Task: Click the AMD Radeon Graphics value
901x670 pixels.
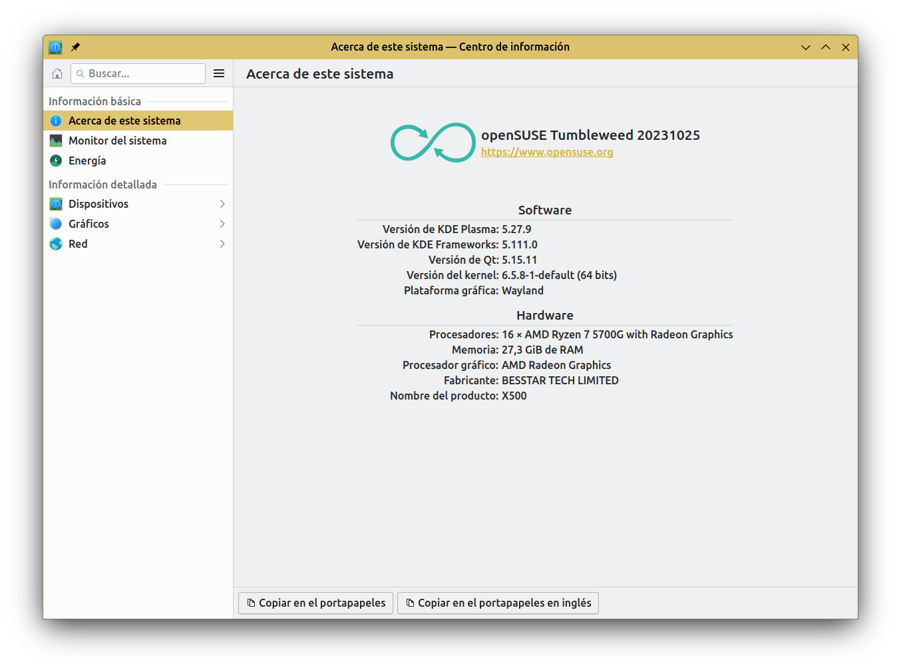Action: pos(556,365)
